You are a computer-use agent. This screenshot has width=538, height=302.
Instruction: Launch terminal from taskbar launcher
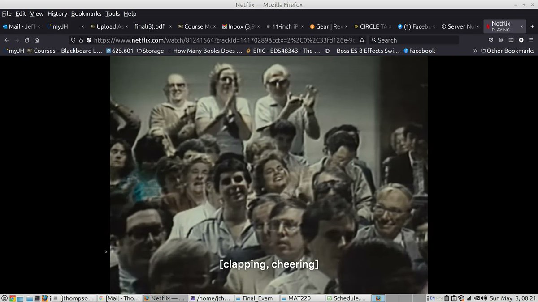pyautogui.click(x=37, y=298)
